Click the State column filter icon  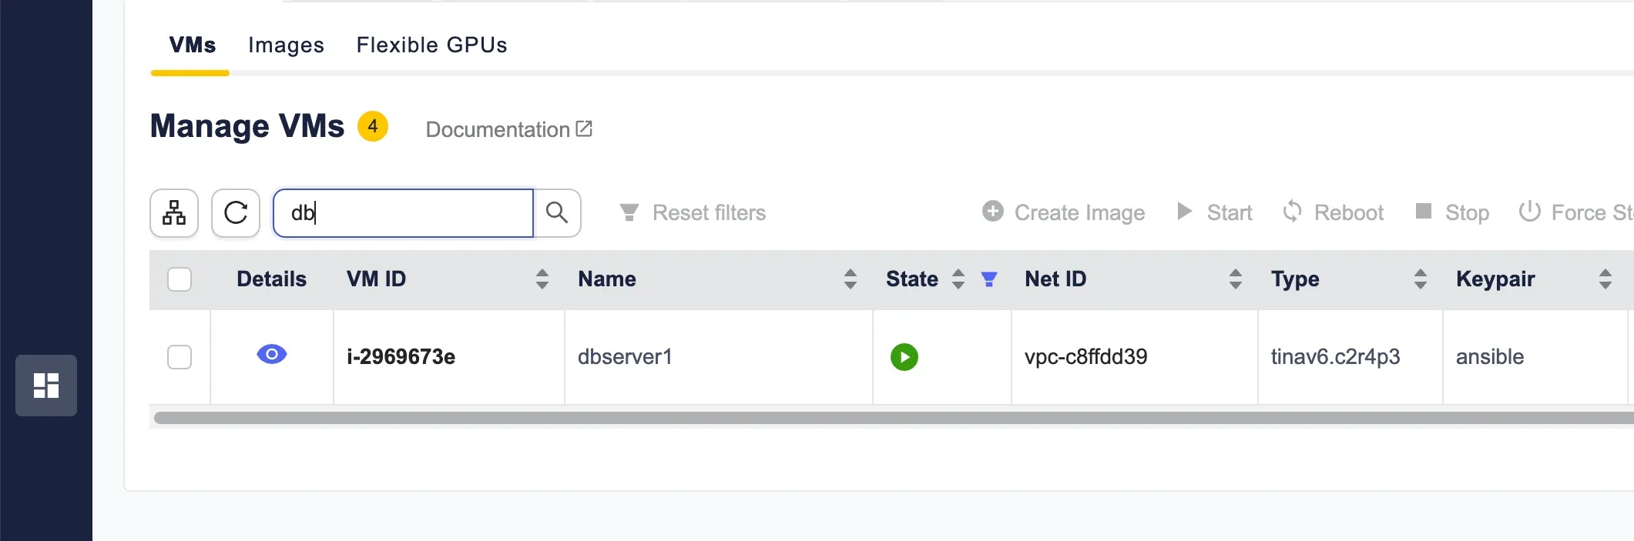click(989, 279)
